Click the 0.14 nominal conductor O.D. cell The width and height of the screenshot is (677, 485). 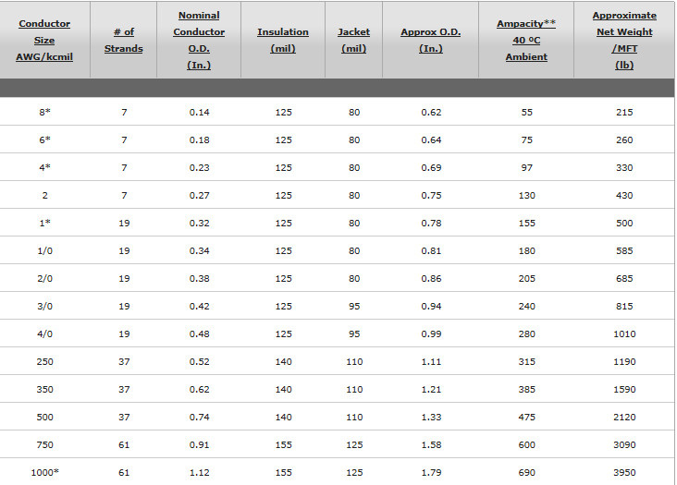tap(199, 112)
